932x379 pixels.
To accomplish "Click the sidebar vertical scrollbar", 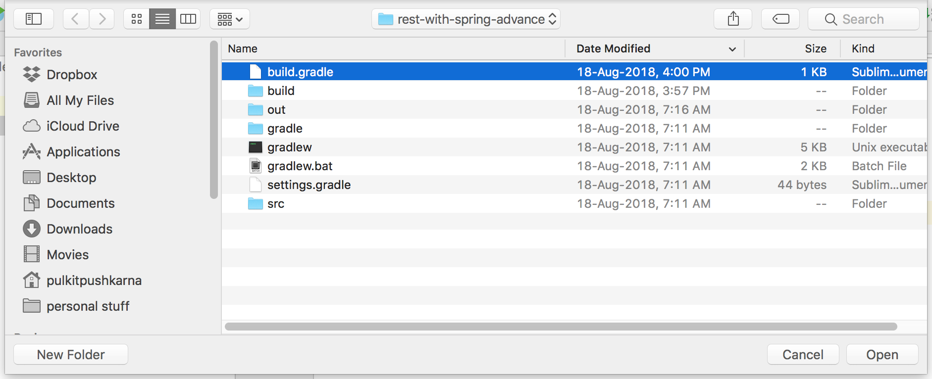I will [214, 120].
